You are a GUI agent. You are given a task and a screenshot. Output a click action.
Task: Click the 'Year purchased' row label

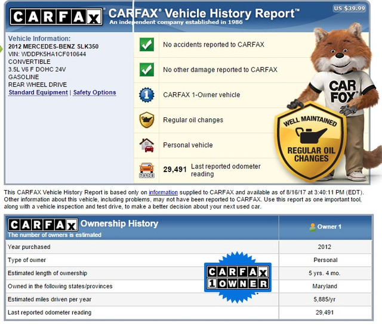pyautogui.click(x=29, y=247)
